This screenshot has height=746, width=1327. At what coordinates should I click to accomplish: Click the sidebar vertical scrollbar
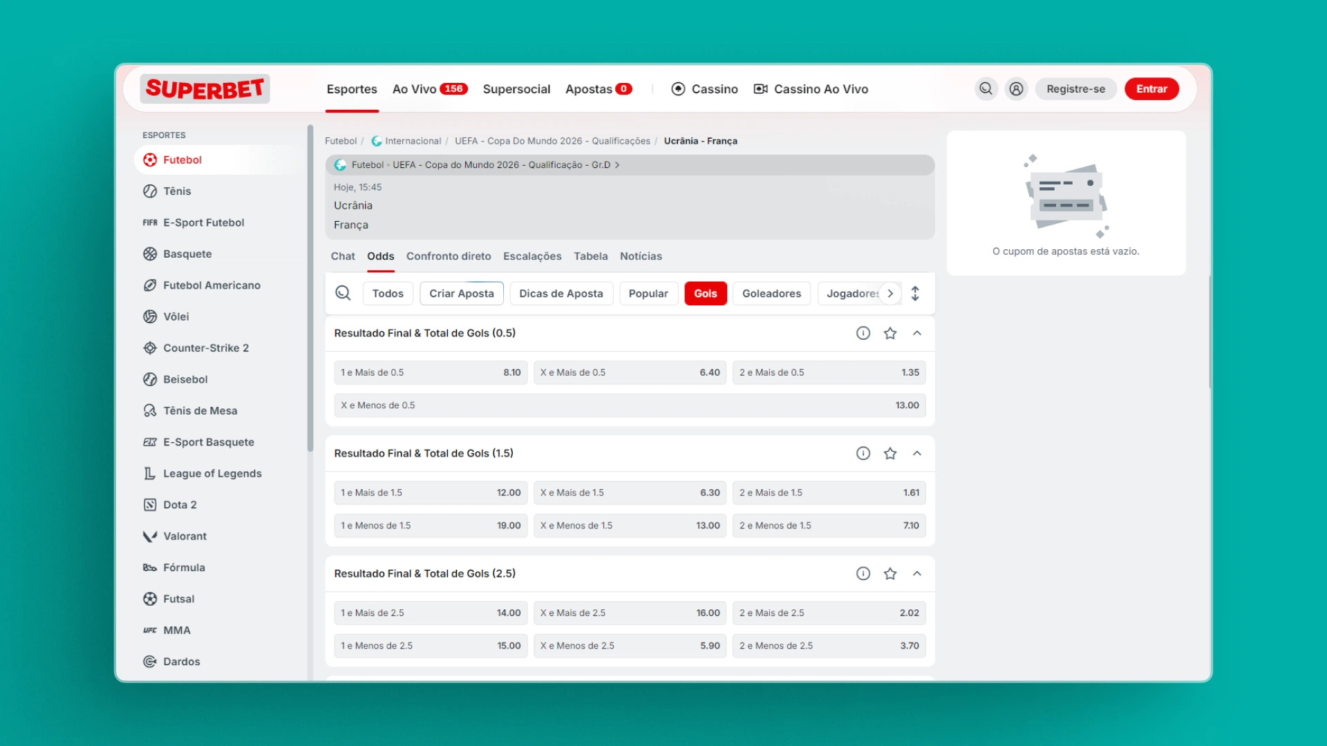pyautogui.click(x=310, y=290)
